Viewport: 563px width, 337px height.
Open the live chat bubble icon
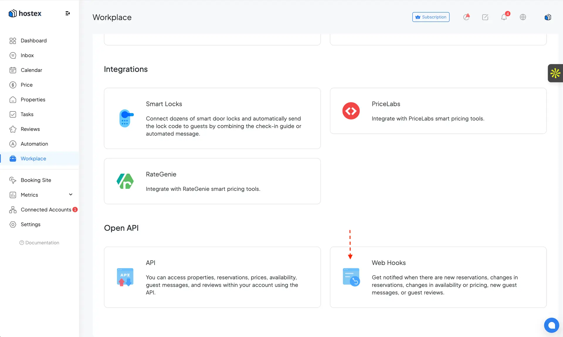551,325
